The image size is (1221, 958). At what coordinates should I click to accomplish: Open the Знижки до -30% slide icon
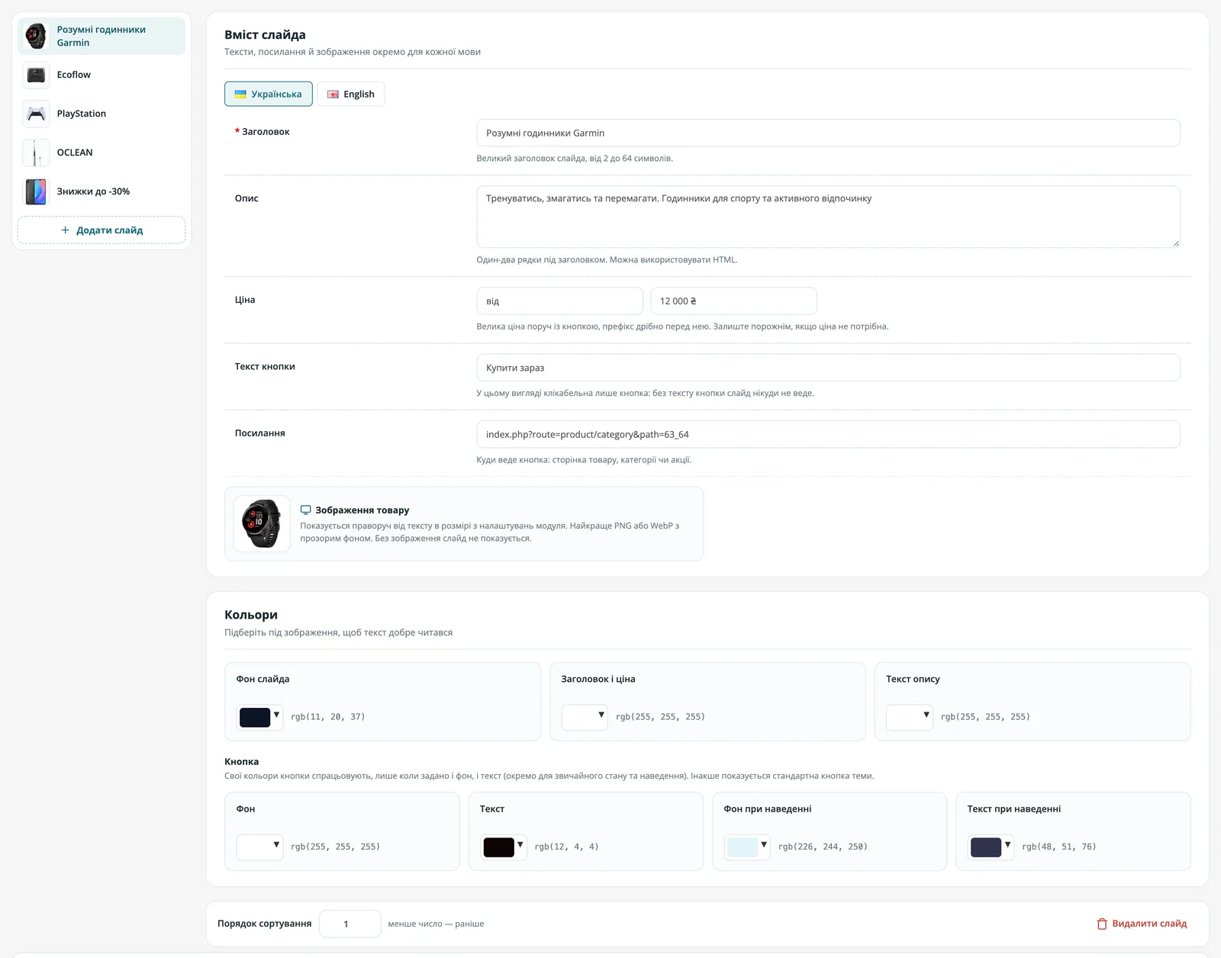(x=36, y=191)
